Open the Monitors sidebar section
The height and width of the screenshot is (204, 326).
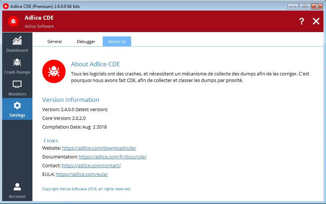17,88
